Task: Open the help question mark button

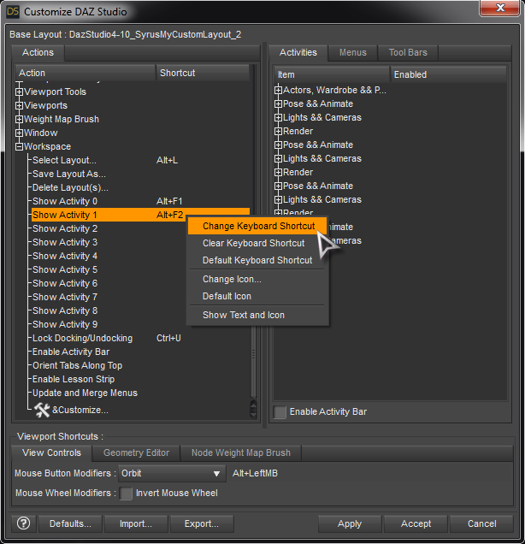Action: point(24,523)
